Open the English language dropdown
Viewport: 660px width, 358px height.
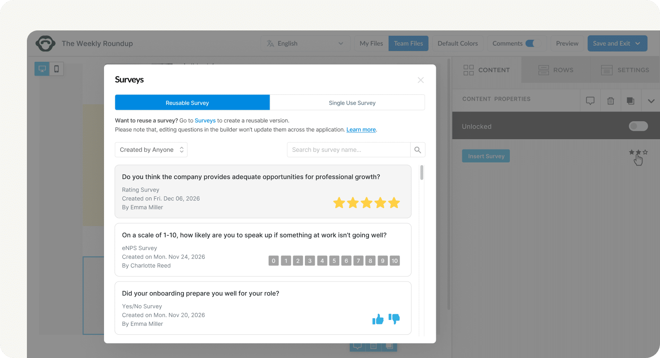click(305, 43)
